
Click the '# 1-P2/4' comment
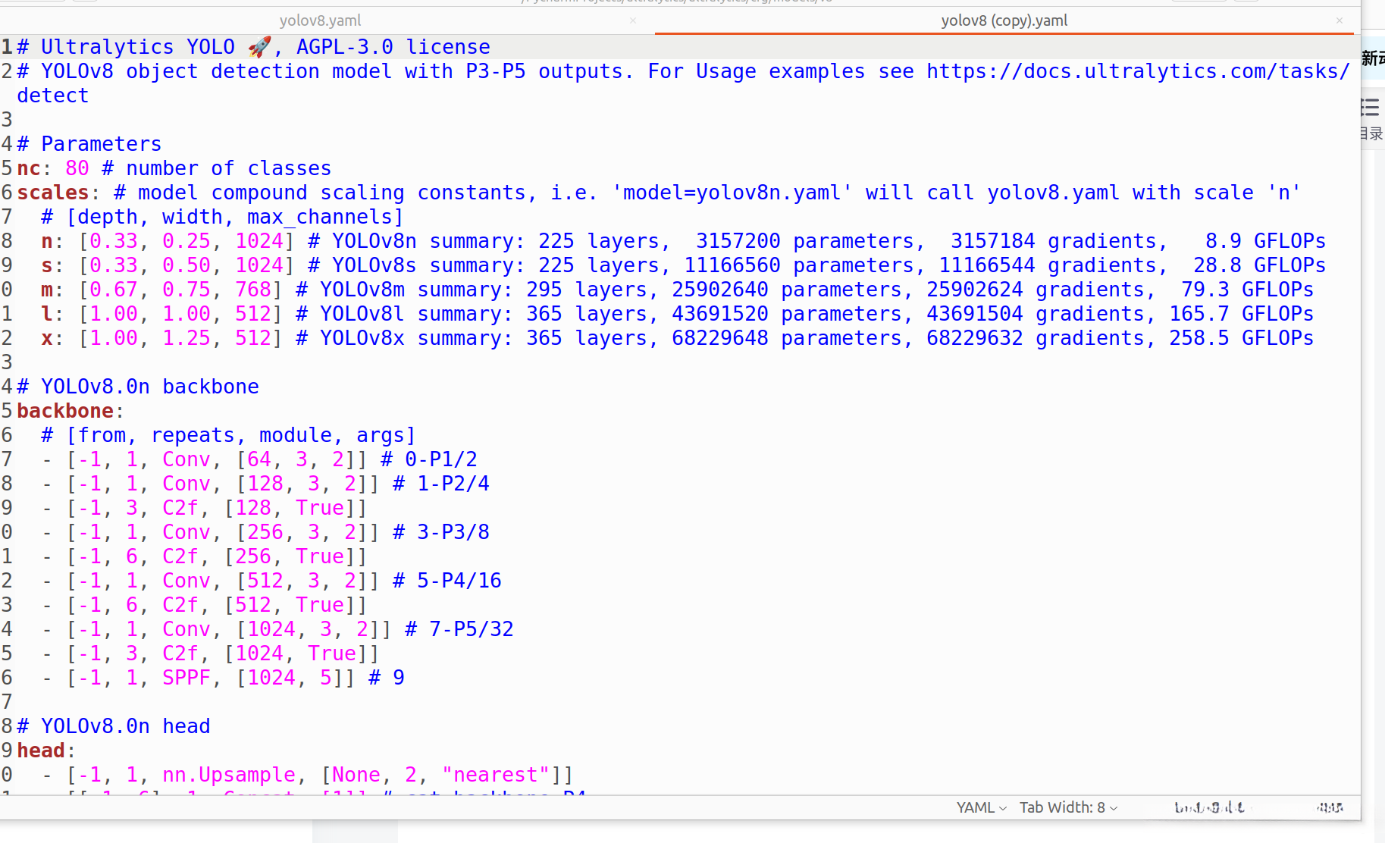click(x=441, y=484)
